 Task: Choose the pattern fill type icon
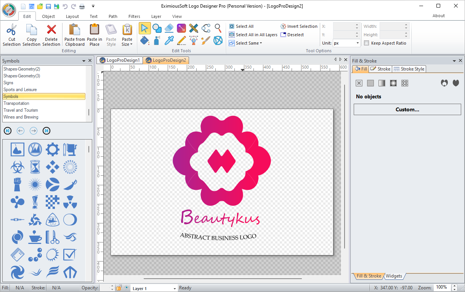(404, 83)
